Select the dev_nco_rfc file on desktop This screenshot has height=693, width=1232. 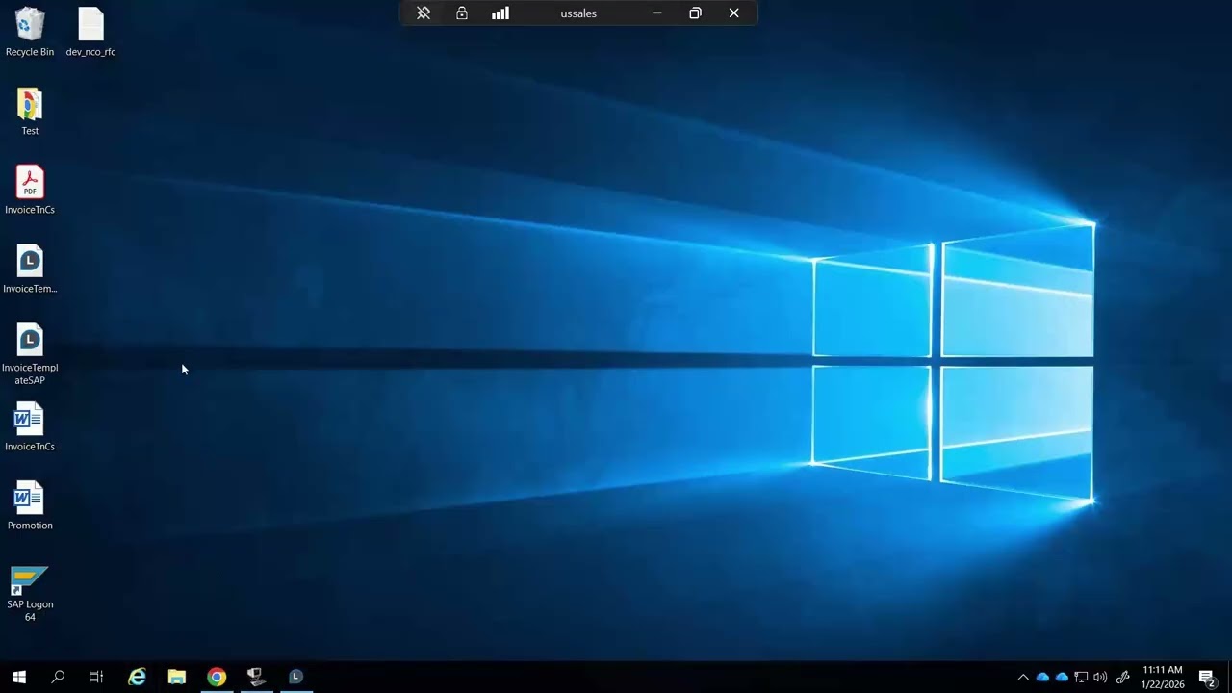[90, 32]
